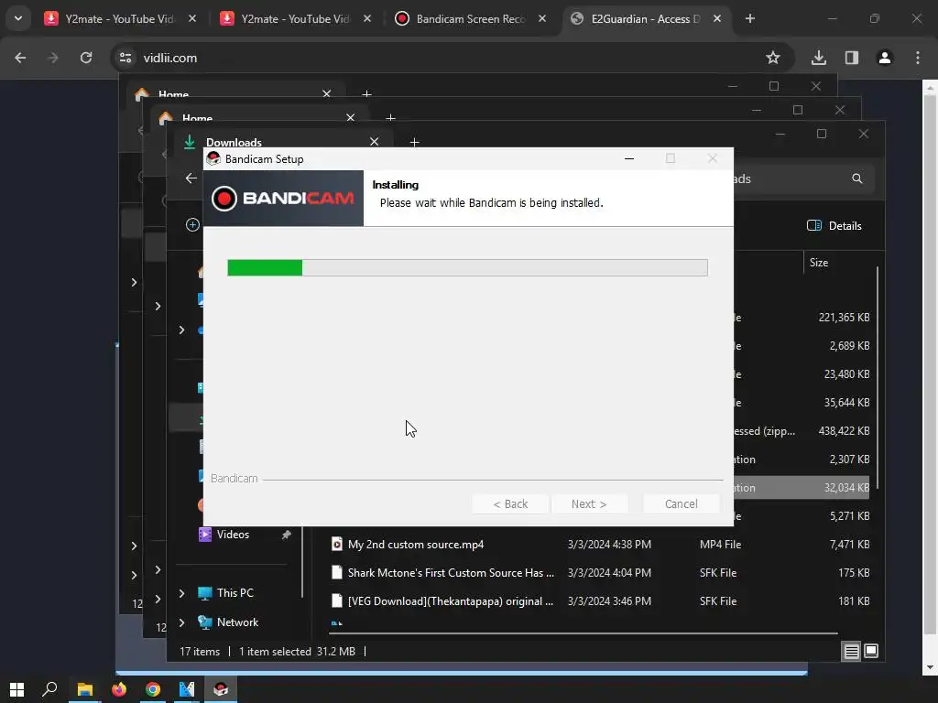Click the Next button in Bandicam Setup
938x703 pixels.
tap(589, 504)
